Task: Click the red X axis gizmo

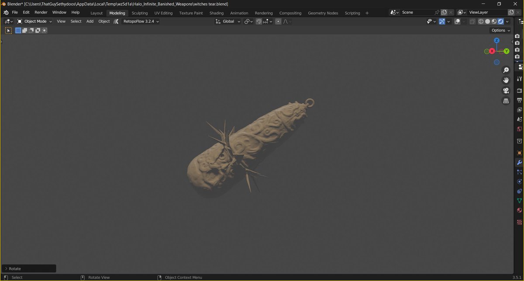Action: tap(492, 51)
